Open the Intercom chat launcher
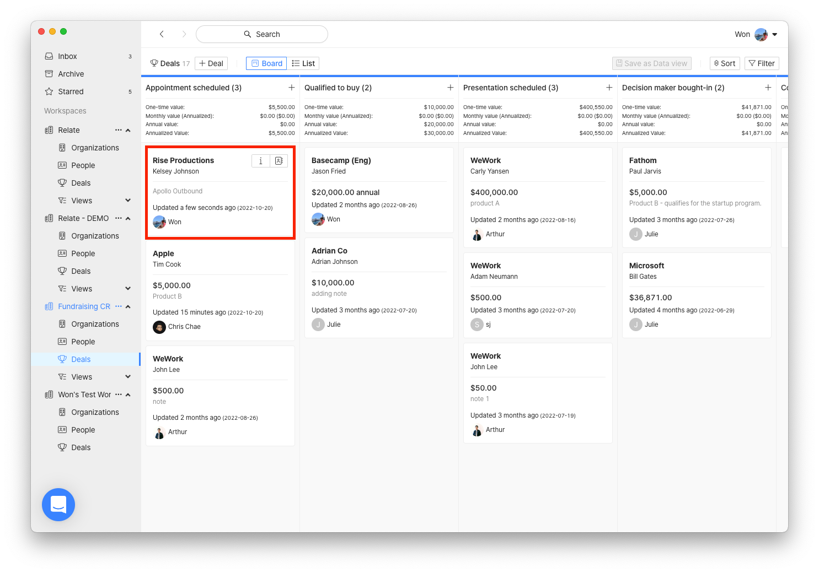The image size is (819, 573). [x=58, y=505]
